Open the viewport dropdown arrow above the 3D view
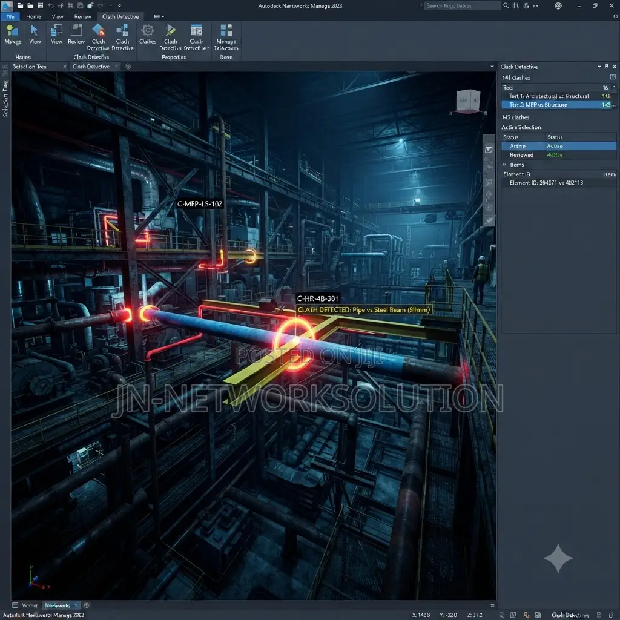Image resolution: width=620 pixels, height=620 pixels. click(x=492, y=67)
